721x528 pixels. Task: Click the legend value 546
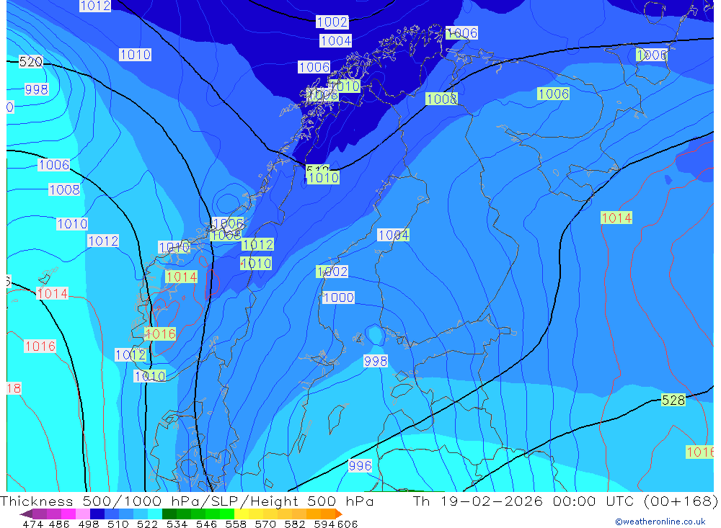pyautogui.click(x=206, y=524)
